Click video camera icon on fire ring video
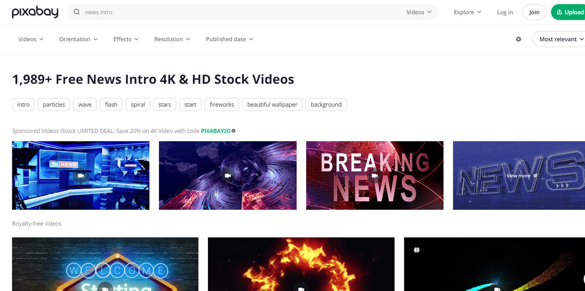This screenshot has height=291, width=585. (x=301, y=288)
